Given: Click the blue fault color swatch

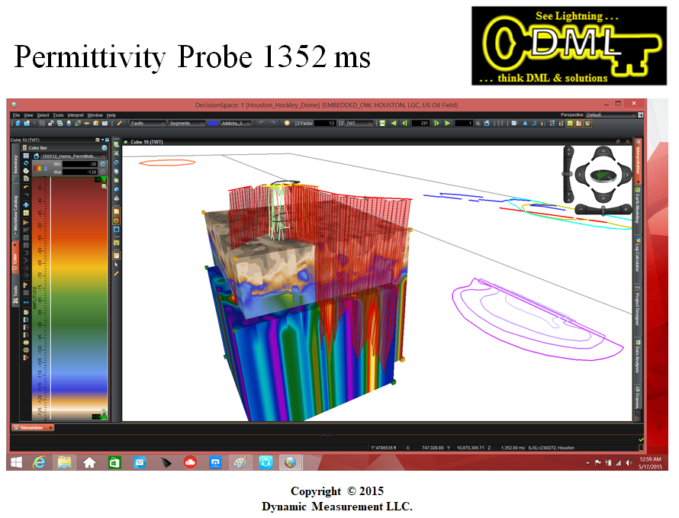Looking at the screenshot, I should (213, 124).
